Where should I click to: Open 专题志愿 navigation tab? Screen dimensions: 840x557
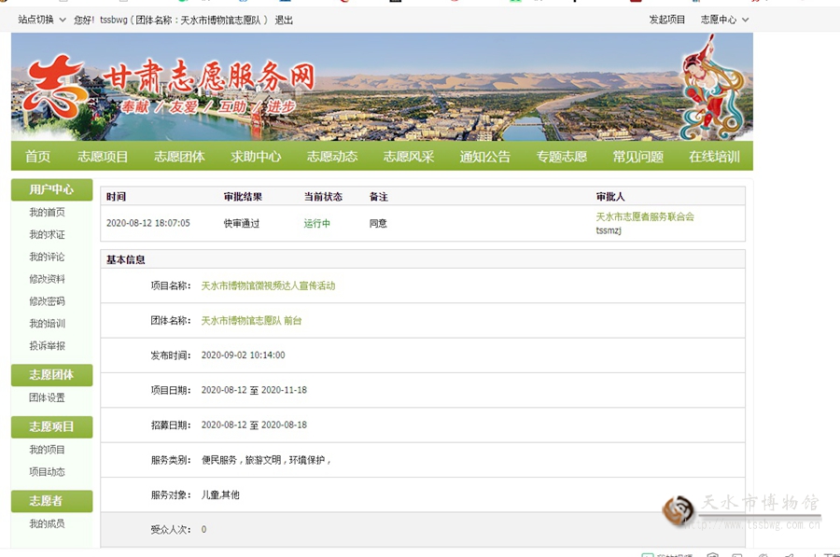pos(562,157)
